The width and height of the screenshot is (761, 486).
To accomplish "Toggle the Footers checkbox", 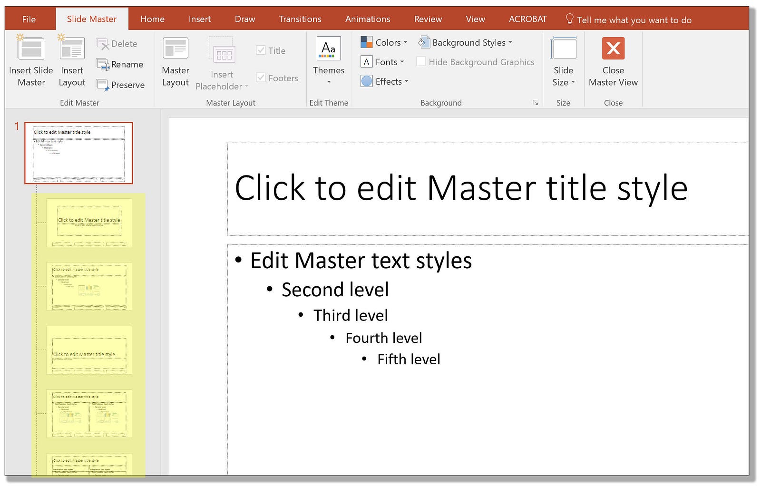I will click(261, 77).
